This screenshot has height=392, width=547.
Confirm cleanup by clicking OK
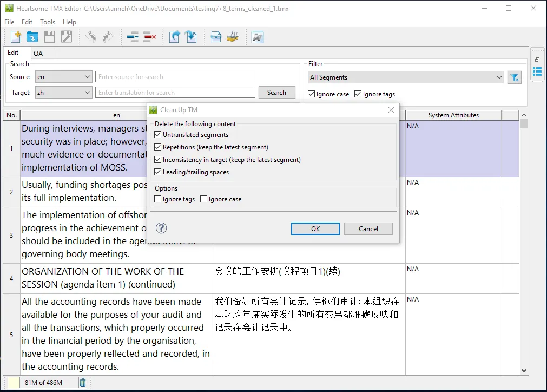tap(315, 228)
